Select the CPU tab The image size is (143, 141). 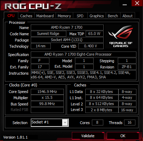coord(11,16)
